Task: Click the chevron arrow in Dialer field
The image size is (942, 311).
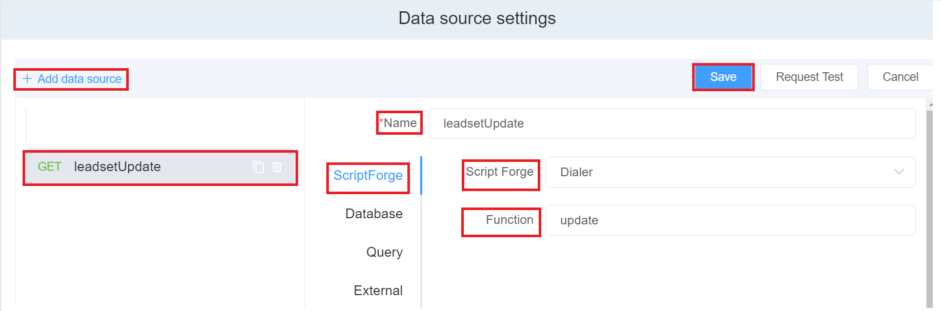Action: [x=898, y=172]
